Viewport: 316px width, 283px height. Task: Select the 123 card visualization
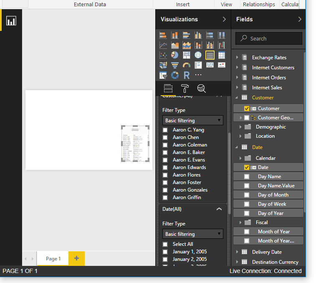pos(210,65)
